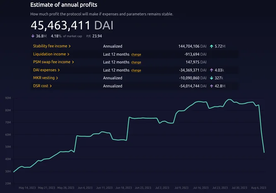This screenshot has width=276, height=193.
Task: Click the purple up arrow beside 4.03k
Action: (211, 70)
